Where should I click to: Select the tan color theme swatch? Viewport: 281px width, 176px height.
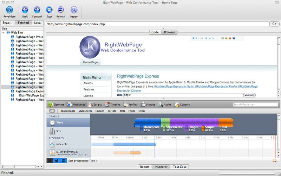223,38
